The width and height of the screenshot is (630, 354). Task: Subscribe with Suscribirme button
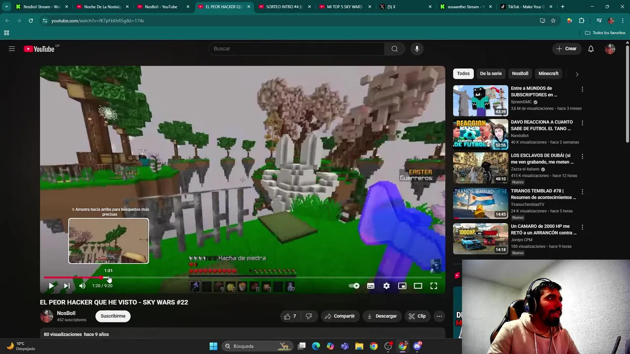click(x=113, y=316)
